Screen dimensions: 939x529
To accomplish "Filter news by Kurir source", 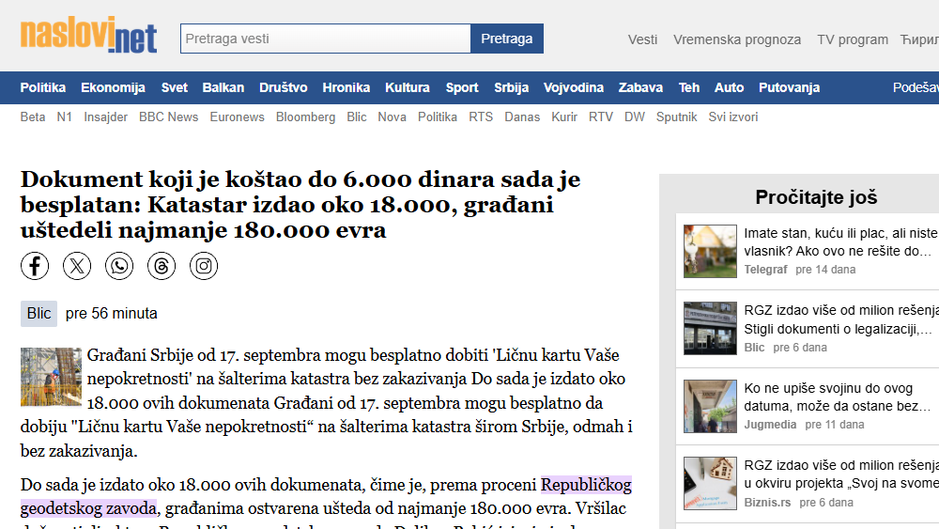I will coord(564,117).
